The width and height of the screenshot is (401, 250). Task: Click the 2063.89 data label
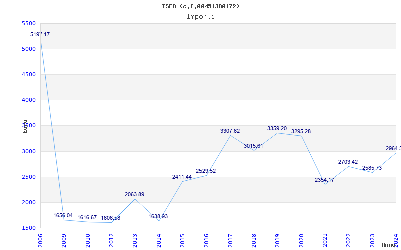(134, 194)
